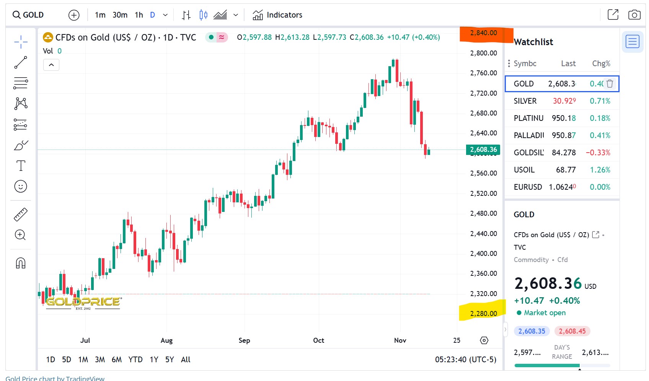Screen dimensions: 649x381
Task: Select the trend line drawing tool
Action: point(21,62)
